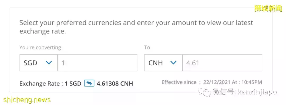Click the converted amount field showing 4.61
The width and height of the screenshot is (286, 105).
[222, 63]
